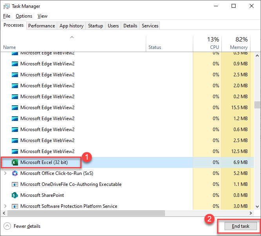Click the 5.2 MB memory value
This screenshot has height=236, width=261.
[241, 173]
